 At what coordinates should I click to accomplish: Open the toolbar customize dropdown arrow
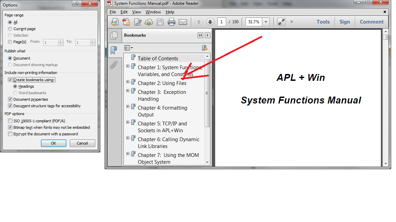click(292, 22)
